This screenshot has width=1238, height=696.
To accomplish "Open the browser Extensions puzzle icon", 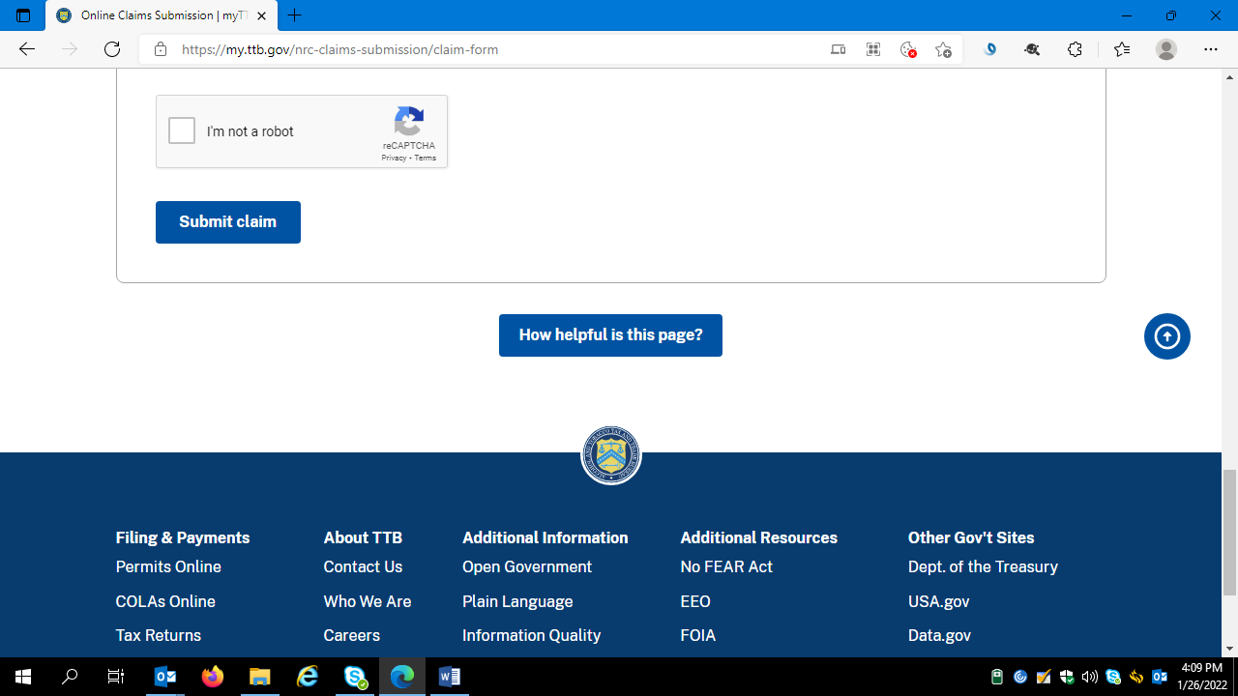I will point(1075,49).
